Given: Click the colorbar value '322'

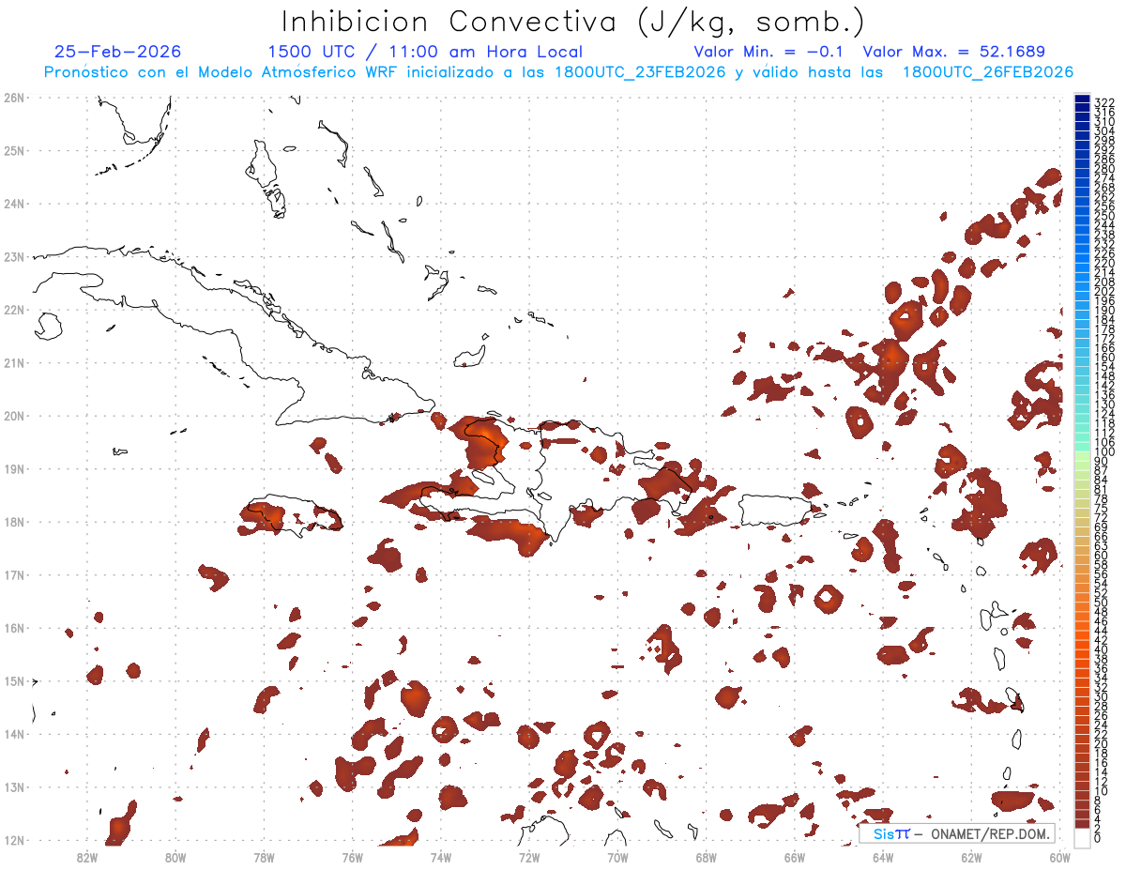Looking at the screenshot, I should (1104, 102).
